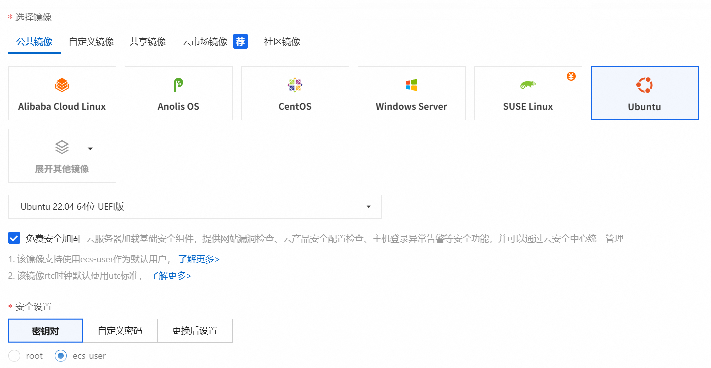Open the 共享镜像 tab
This screenshot has height=368, width=711.
pos(148,42)
